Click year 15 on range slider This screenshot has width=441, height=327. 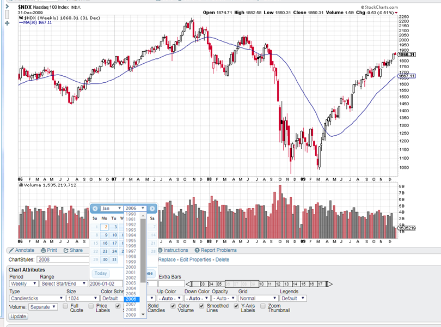tap(303, 284)
